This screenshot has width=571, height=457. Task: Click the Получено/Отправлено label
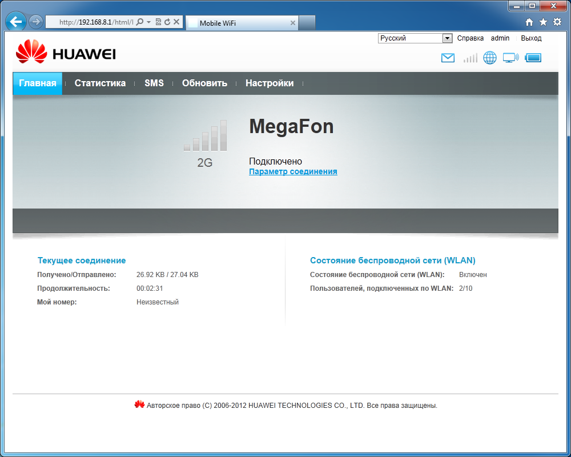coord(77,275)
